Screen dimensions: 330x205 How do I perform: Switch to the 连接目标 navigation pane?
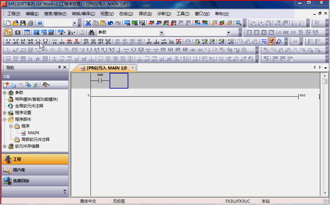(x=35, y=181)
